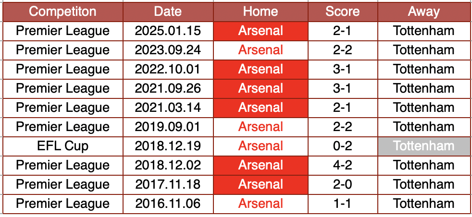Select the Date column header
This screenshot has height=217, width=472.
coord(168,12)
